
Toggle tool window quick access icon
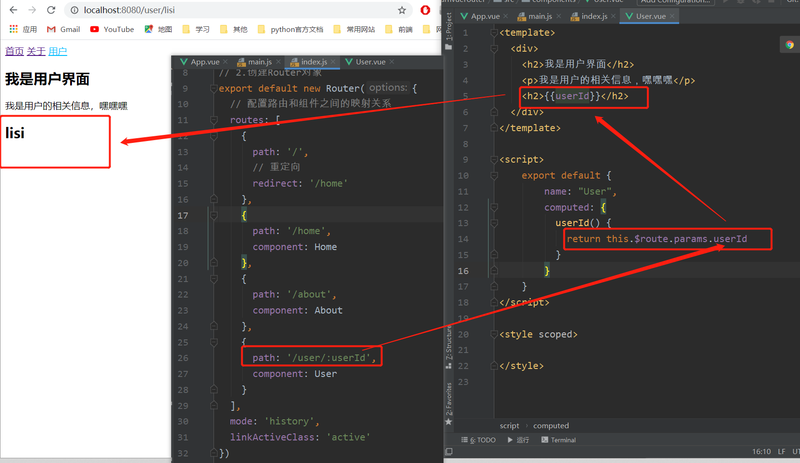tap(449, 452)
